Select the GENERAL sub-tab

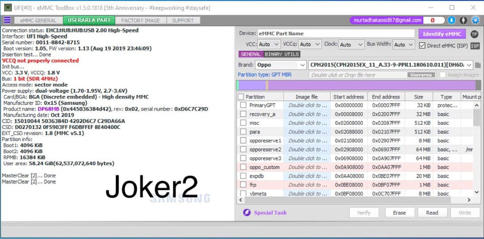(x=251, y=54)
